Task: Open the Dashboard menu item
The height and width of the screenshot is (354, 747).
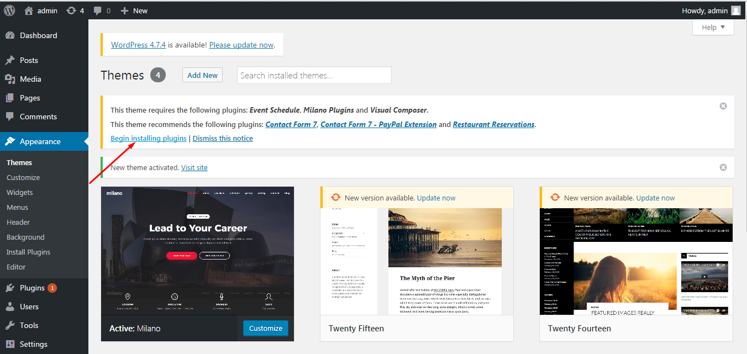Action: point(44,35)
